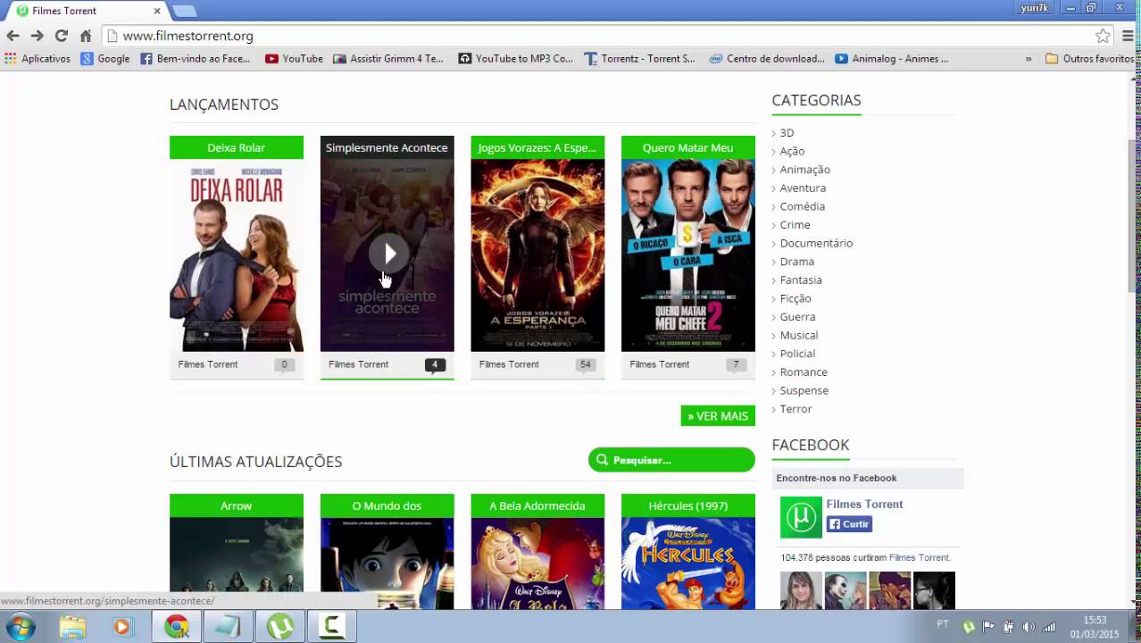Open Camtasia taskbar icon
The width and height of the screenshot is (1141, 643).
pyautogui.click(x=332, y=627)
